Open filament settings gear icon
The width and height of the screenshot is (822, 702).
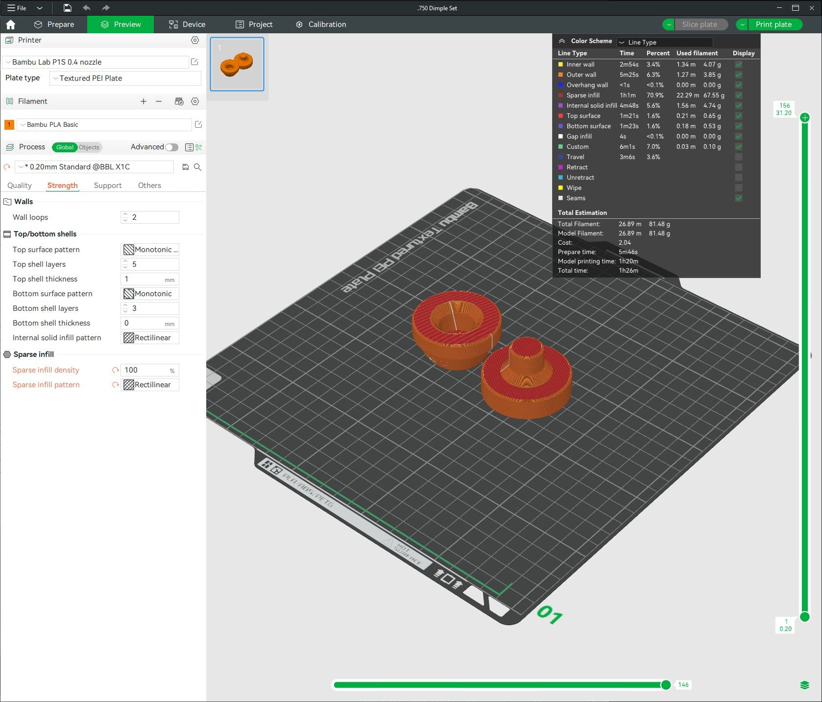point(195,101)
